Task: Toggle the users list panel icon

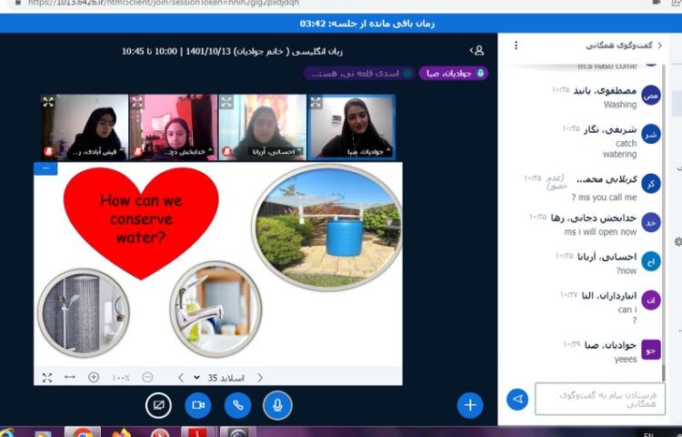Action: click(x=477, y=50)
